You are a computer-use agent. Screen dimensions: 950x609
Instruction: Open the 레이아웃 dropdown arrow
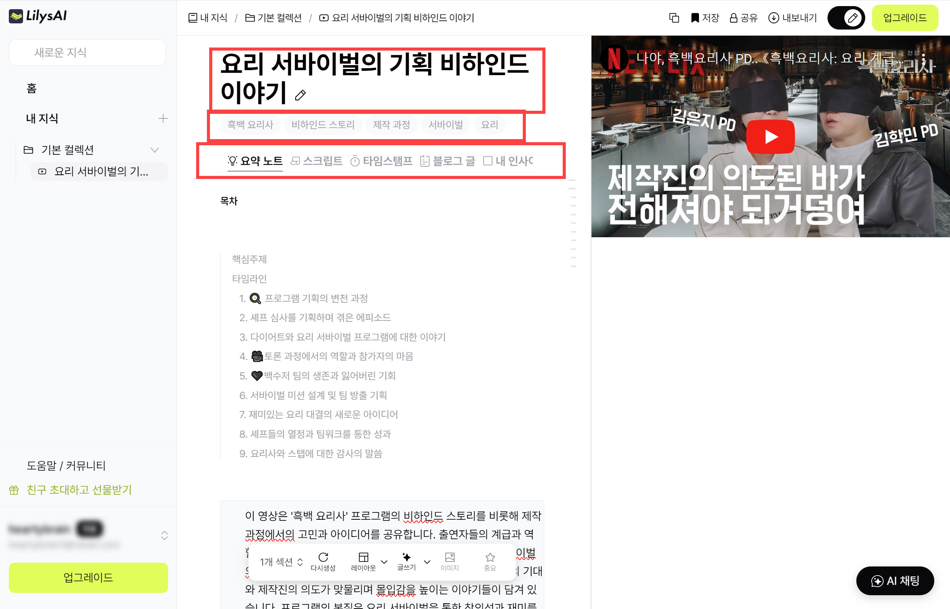coord(384,562)
